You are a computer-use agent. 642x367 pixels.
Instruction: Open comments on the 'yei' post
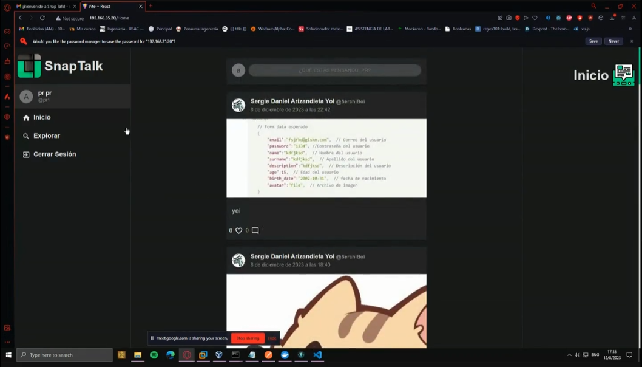255,231
